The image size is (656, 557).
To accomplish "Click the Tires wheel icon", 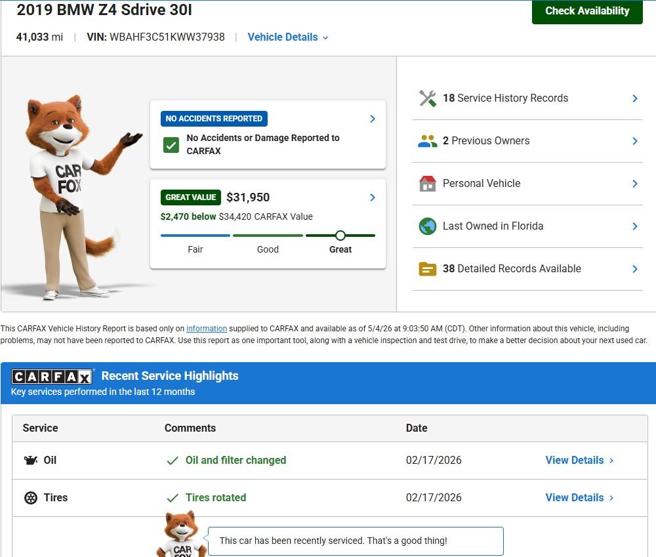I will click(x=31, y=498).
